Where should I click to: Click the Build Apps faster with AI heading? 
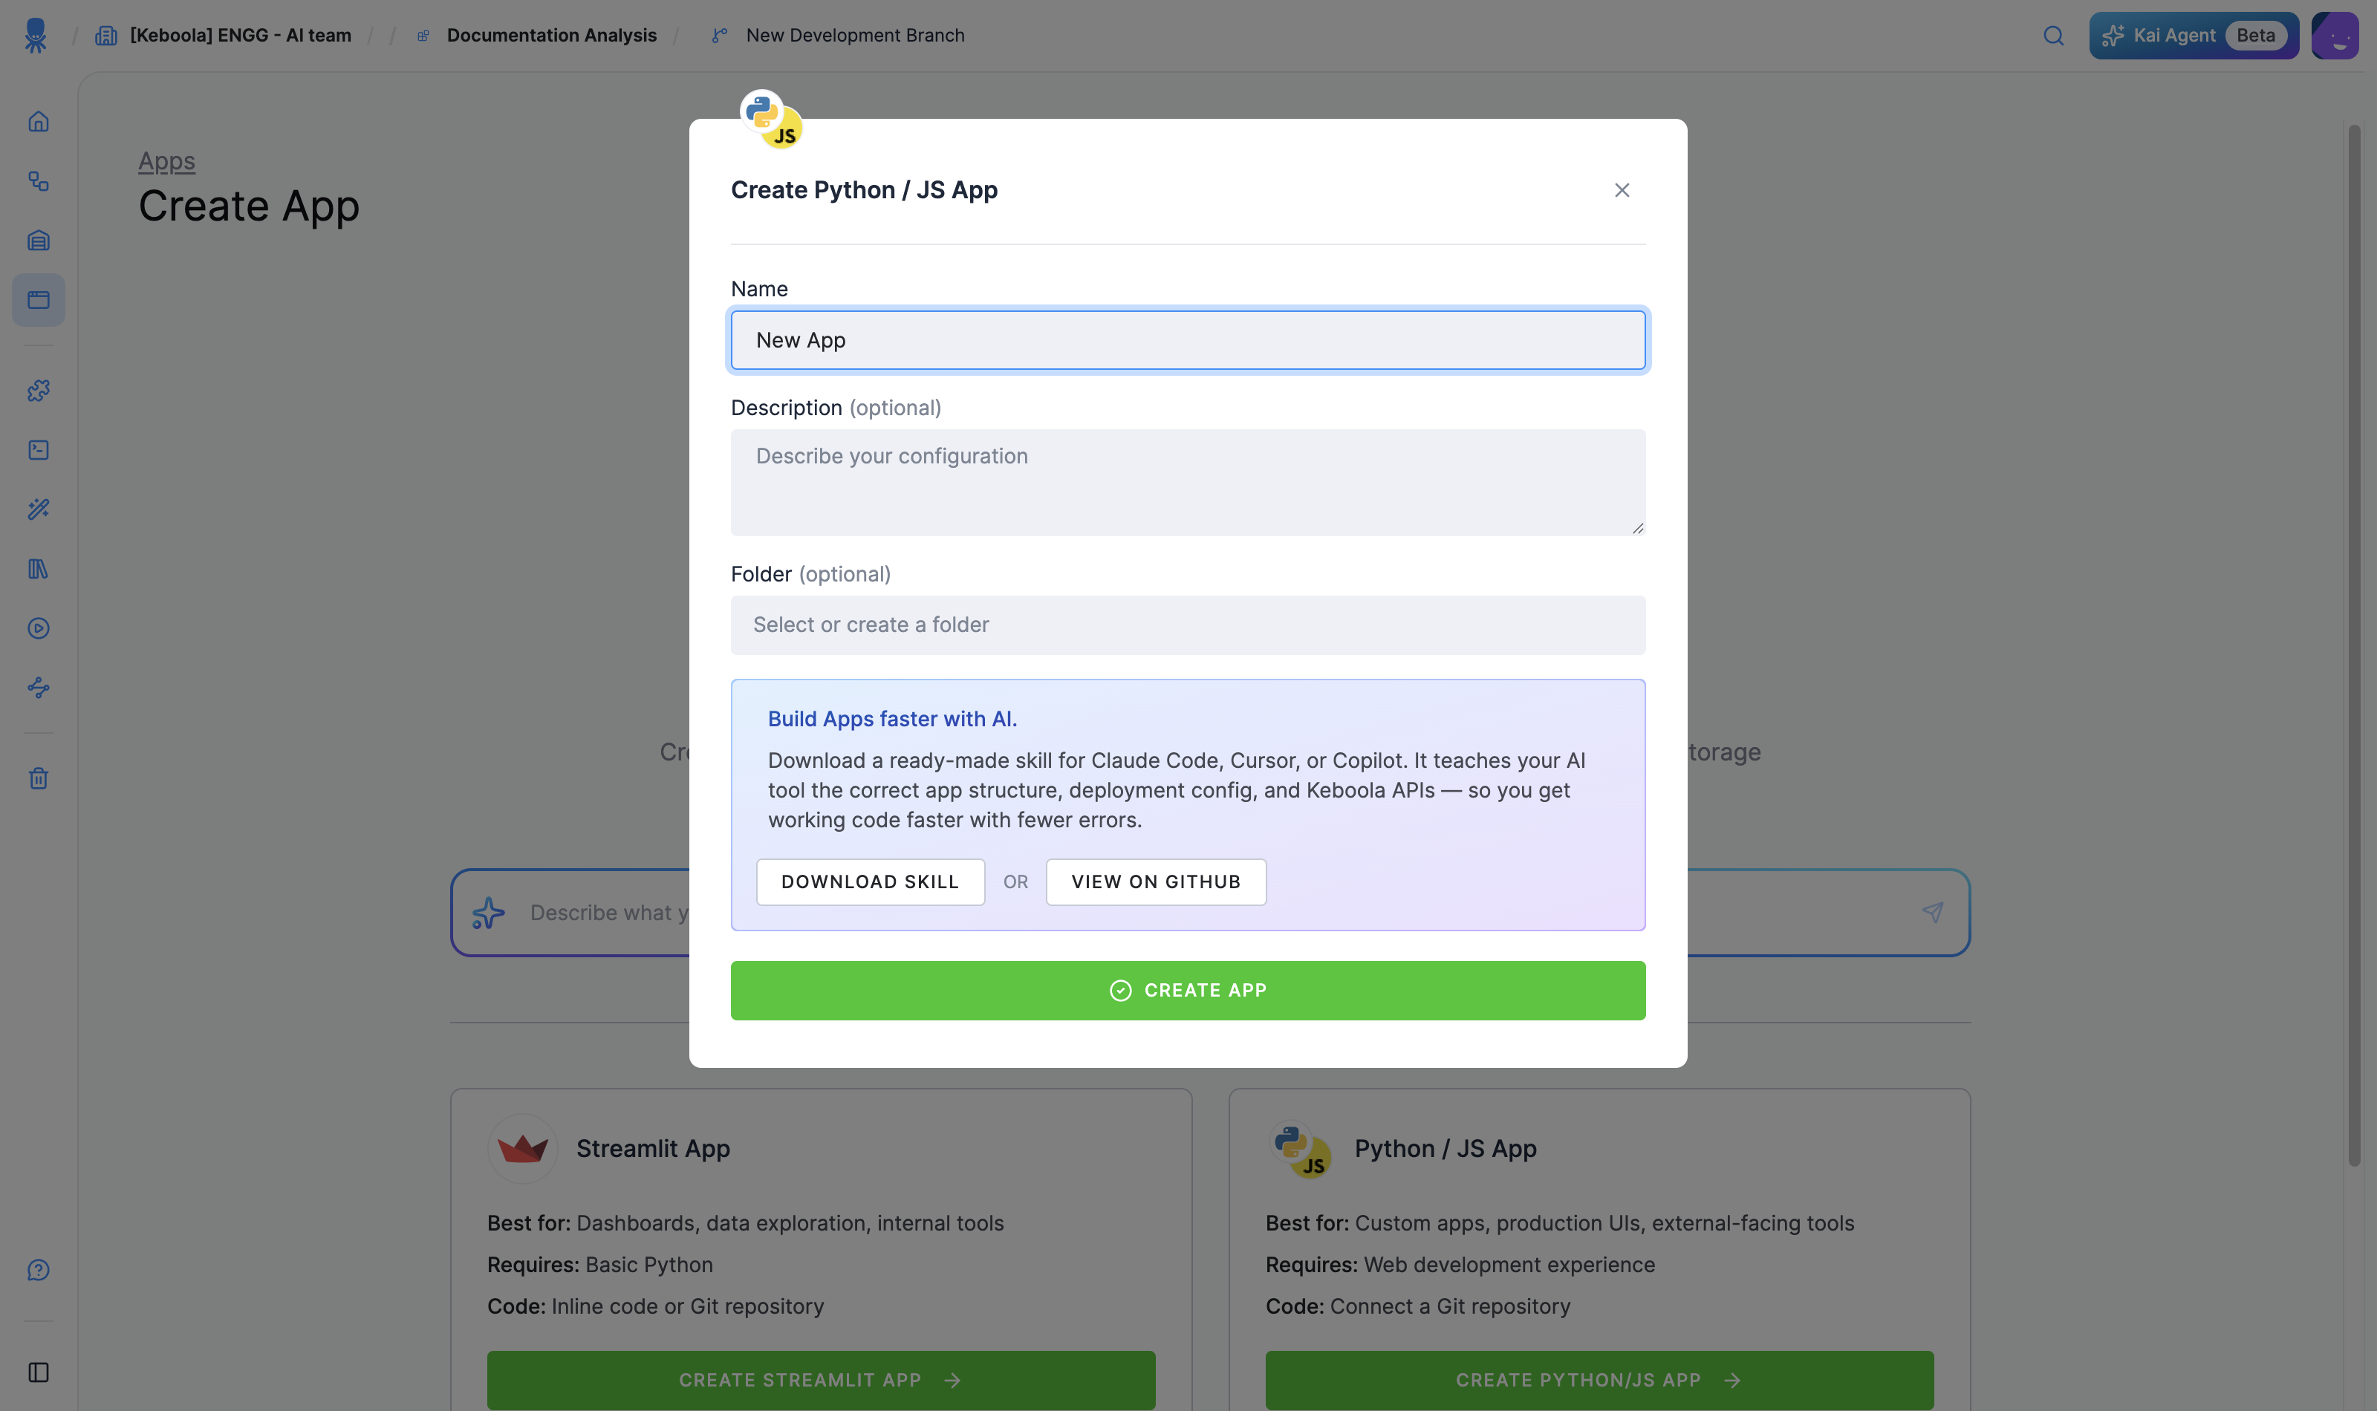pyautogui.click(x=892, y=719)
